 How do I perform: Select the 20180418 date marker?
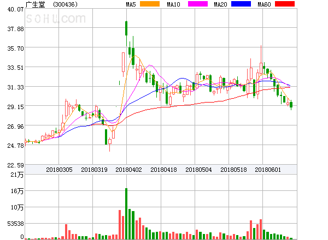point(163,170)
